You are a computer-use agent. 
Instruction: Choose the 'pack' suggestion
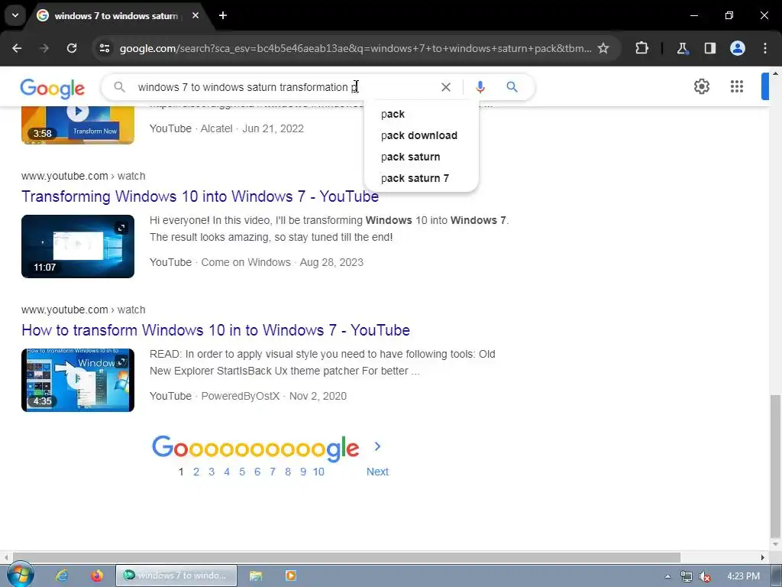click(x=422, y=115)
